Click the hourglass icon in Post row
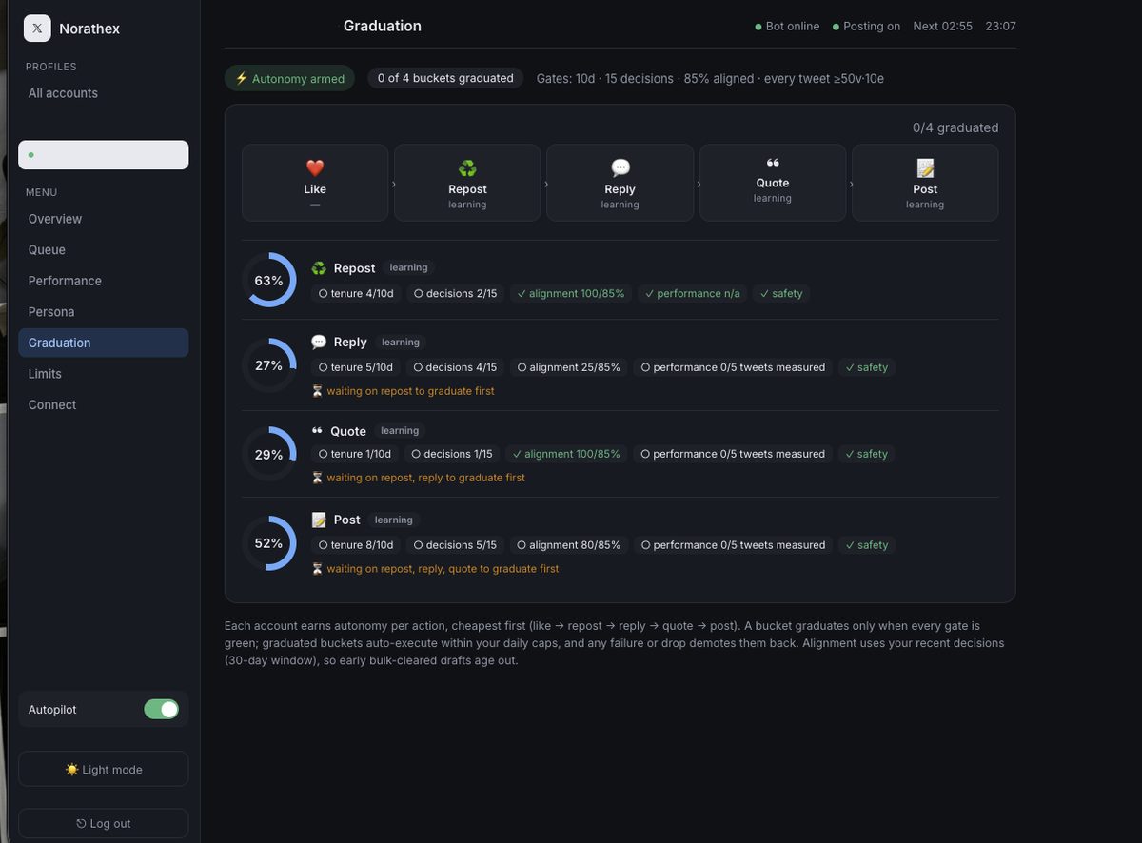This screenshot has width=1142, height=843. 318,569
